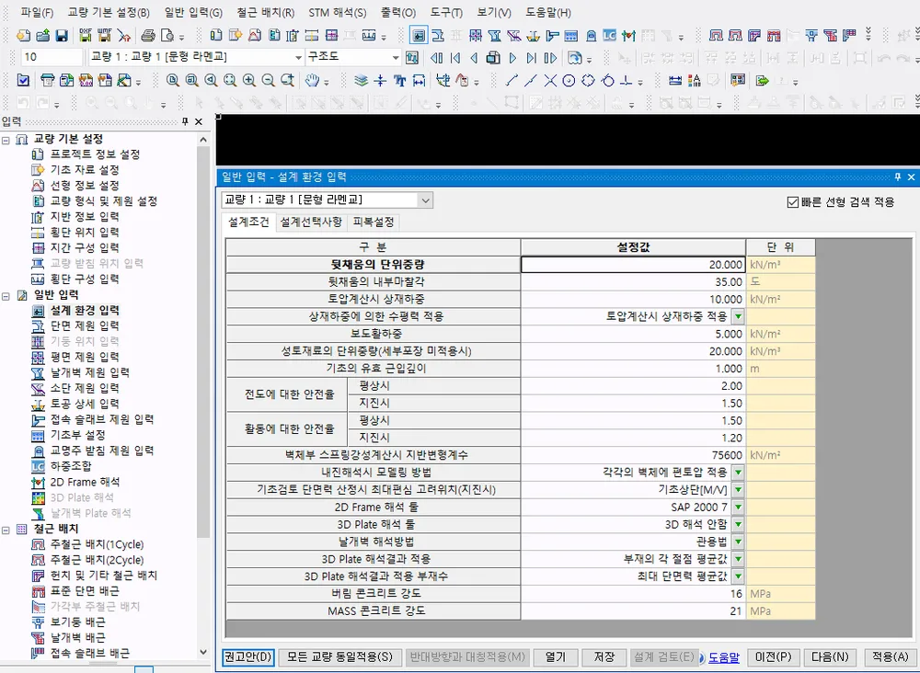Image resolution: width=920 pixels, height=673 pixels.
Task: Select the 뒷채움의 내부마찰각 value cell 35.00
Action: (633, 282)
